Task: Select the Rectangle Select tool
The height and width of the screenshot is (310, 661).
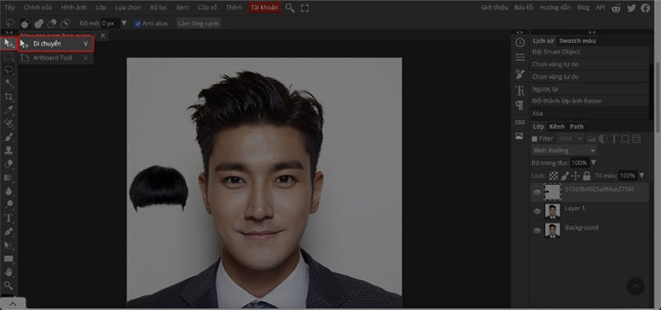Action: [9, 57]
